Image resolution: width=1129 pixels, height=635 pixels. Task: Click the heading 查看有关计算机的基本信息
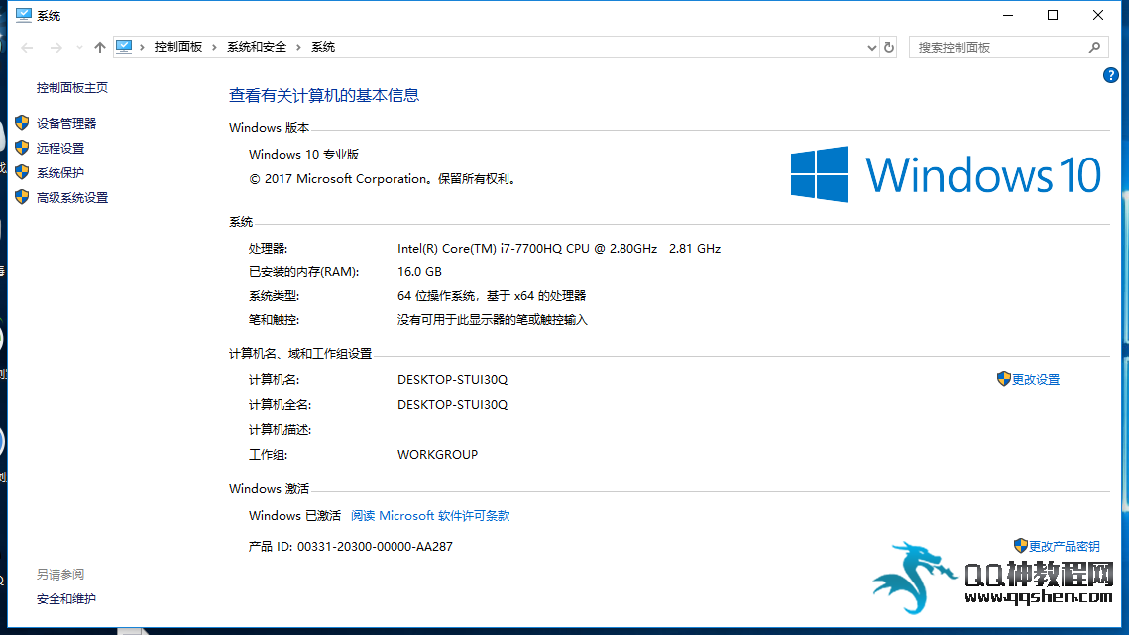click(x=324, y=95)
